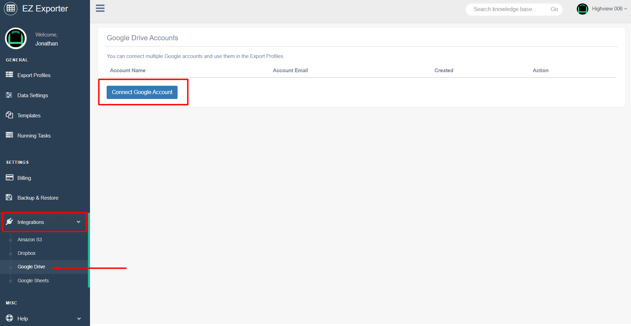Click the EZ Exporter logo icon

click(x=10, y=8)
